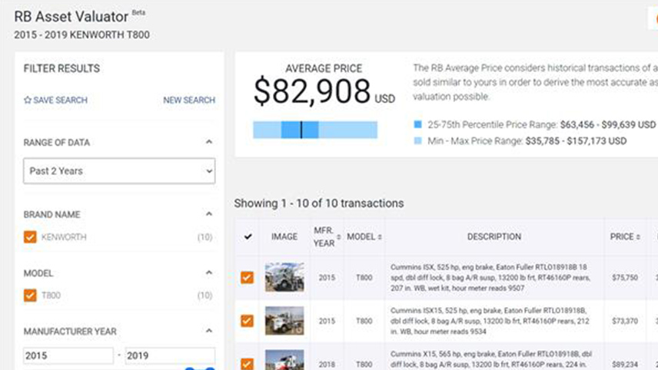Screen dimensions: 658x370
Task: Uncheck the 2018 T800 $89,234 row checkbox
Action: [248, 364]
